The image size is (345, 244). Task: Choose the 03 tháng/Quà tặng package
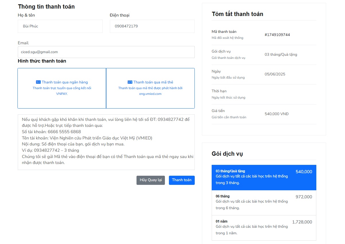[264, 177]
